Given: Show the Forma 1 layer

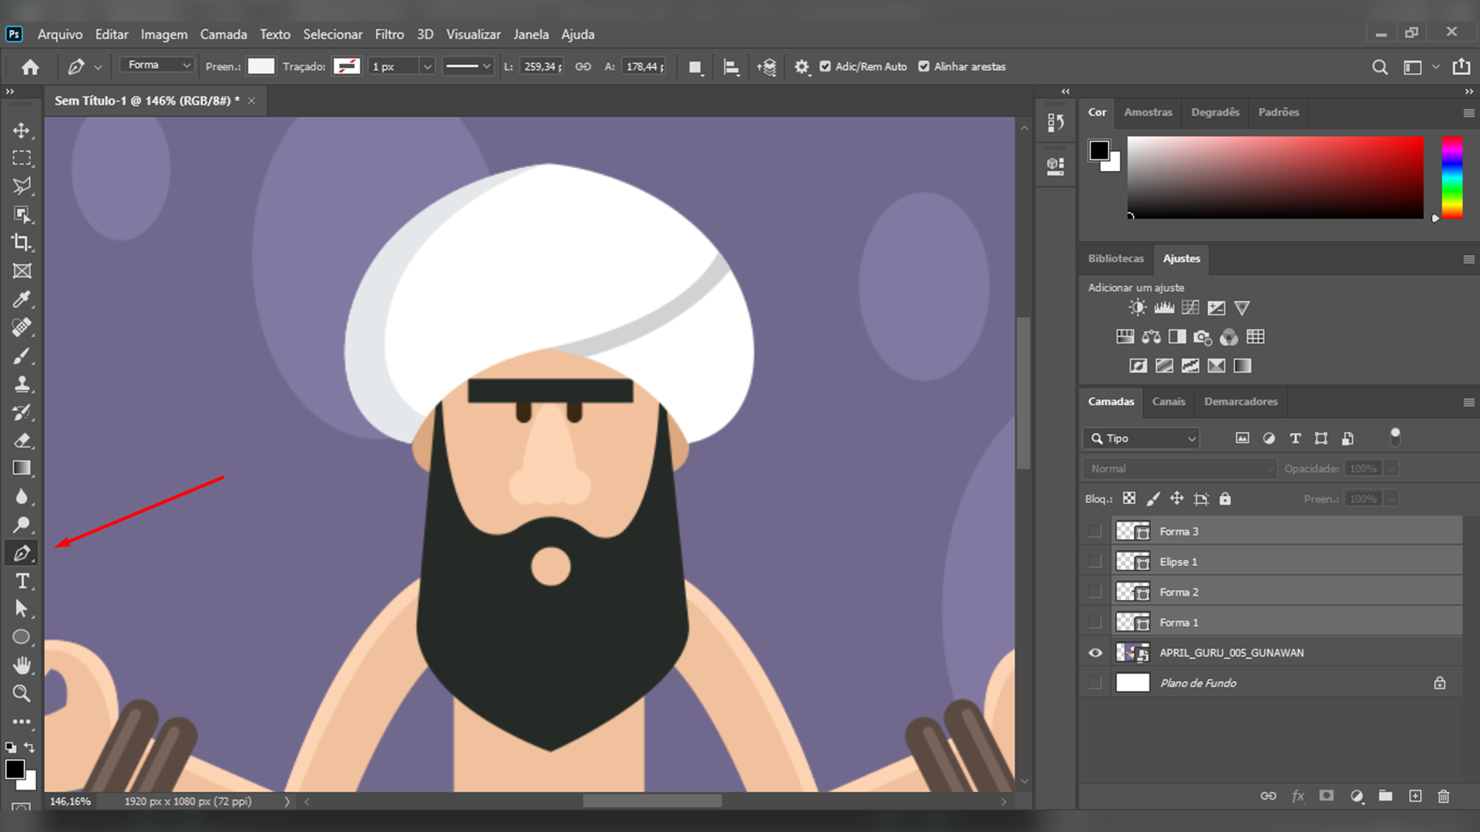Looking at the screenshot, I should click(1095, 622).
